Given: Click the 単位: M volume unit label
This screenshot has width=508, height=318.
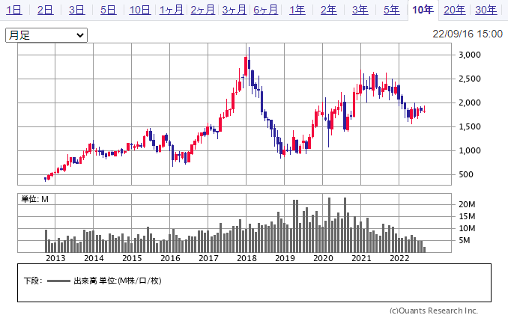Looking at the screenshot, I should [x=35, y=199].
